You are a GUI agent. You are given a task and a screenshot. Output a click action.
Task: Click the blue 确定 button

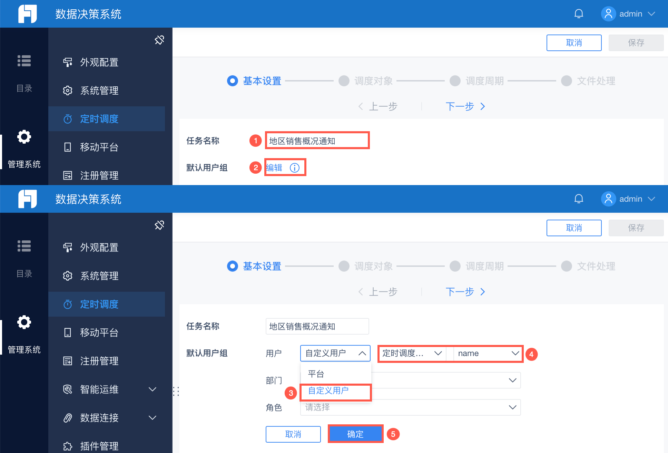(x=355, y=434)
